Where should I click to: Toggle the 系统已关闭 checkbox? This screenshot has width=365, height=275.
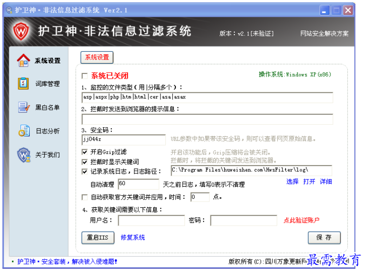pyautogui.click(x=85, y=76)
